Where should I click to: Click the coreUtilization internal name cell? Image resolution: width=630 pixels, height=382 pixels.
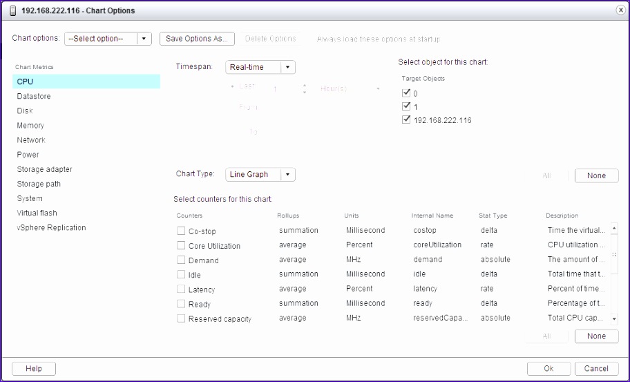click(437, 245)
